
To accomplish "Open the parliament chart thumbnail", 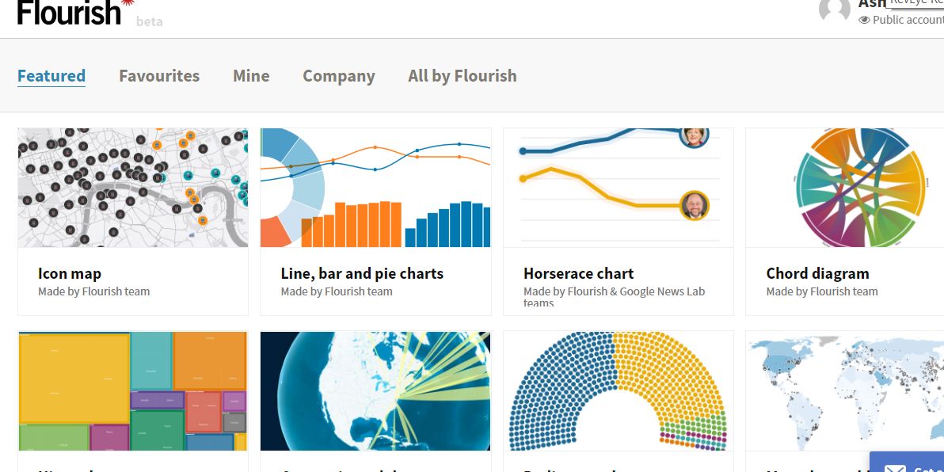I will point(619,390).
